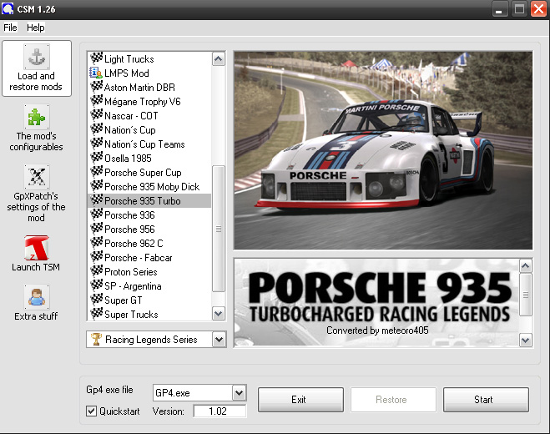Click the Restore button
The image size is (550, 434).
click(393, 400)
